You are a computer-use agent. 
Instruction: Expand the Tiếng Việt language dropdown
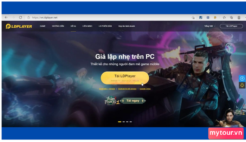210,26
